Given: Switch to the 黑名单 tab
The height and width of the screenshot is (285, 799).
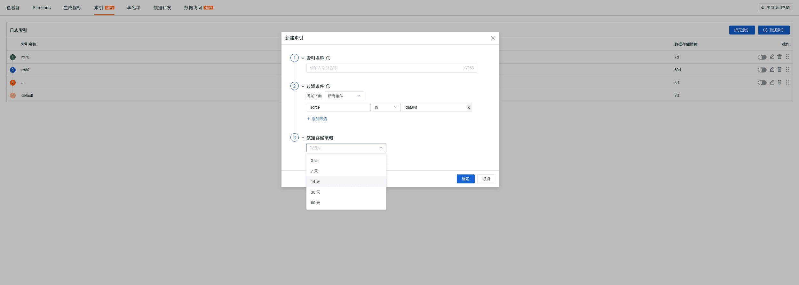Looking at the screenshot, I should coord(134,8).
